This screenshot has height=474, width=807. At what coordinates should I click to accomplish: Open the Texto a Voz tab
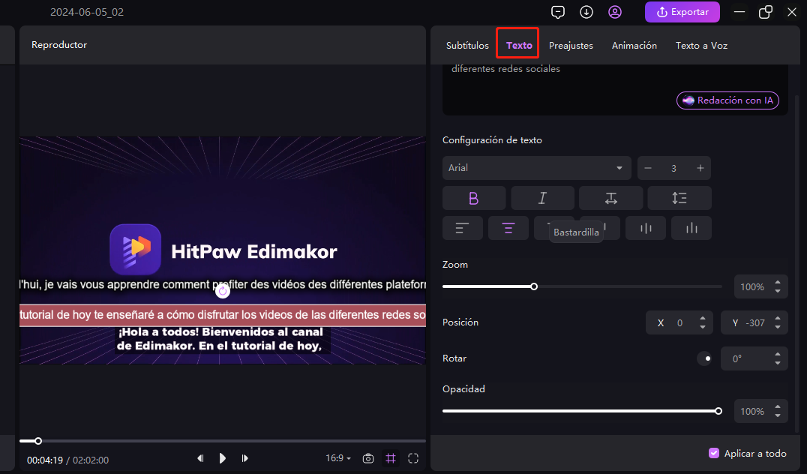pyautogui.click(x=701, y=46)
